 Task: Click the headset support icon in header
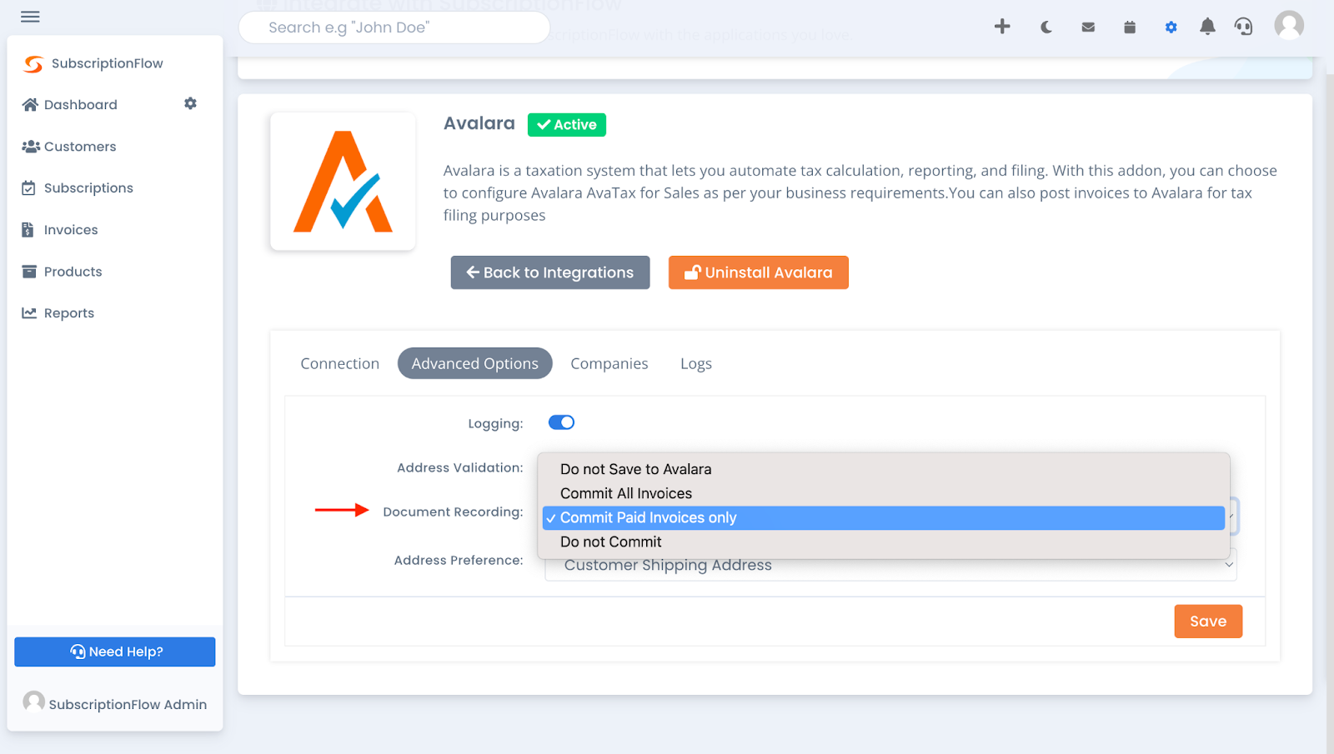pos(1243,27)
